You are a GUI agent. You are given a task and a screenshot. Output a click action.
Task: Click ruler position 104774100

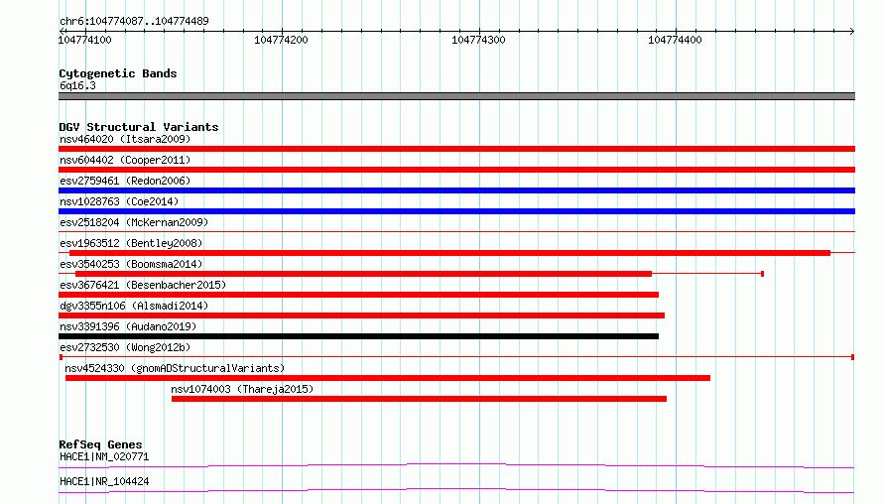coord(85,40)
